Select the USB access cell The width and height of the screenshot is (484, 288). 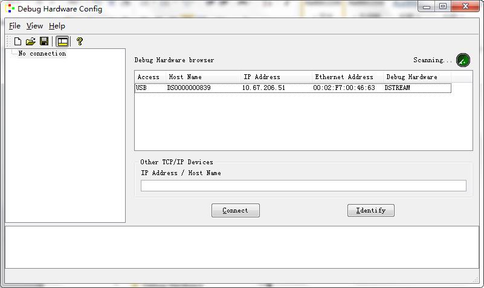tap(141, 88)
